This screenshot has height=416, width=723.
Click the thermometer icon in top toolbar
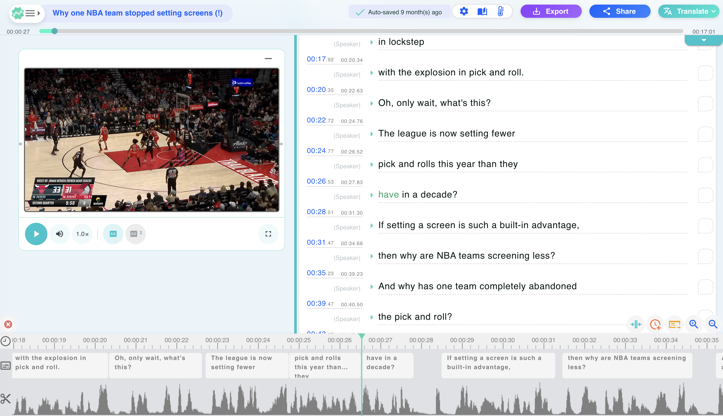click(x=500, y=11)
